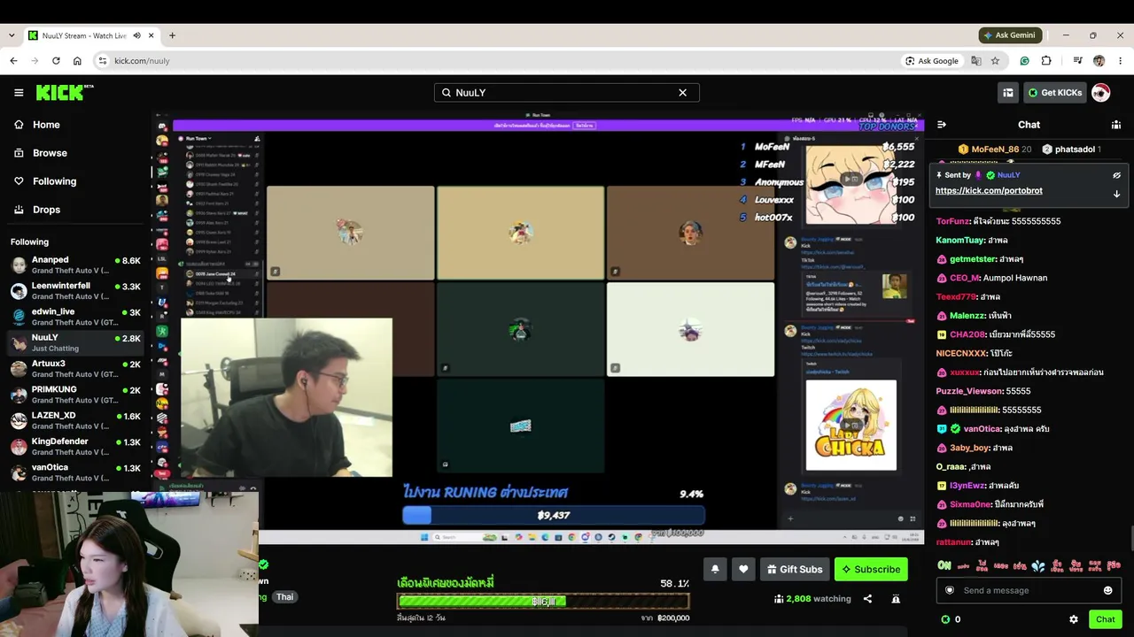Hide the pinned message
The height and width of the screenshot is (637, 1134).
[x=1116, y=175]
